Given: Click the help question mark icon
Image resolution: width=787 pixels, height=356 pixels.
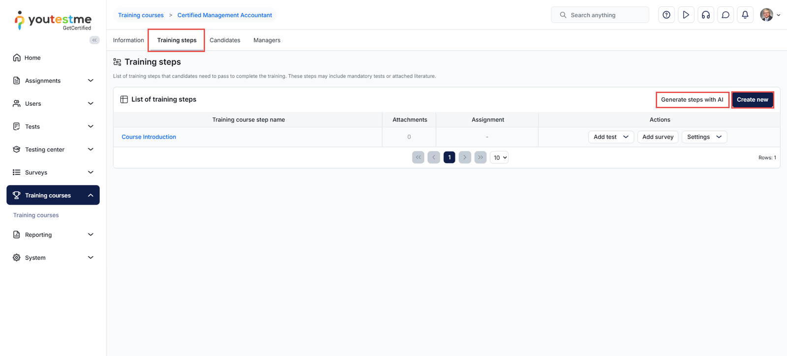Looking at the screenshot, I should click(x=666, y=15).
